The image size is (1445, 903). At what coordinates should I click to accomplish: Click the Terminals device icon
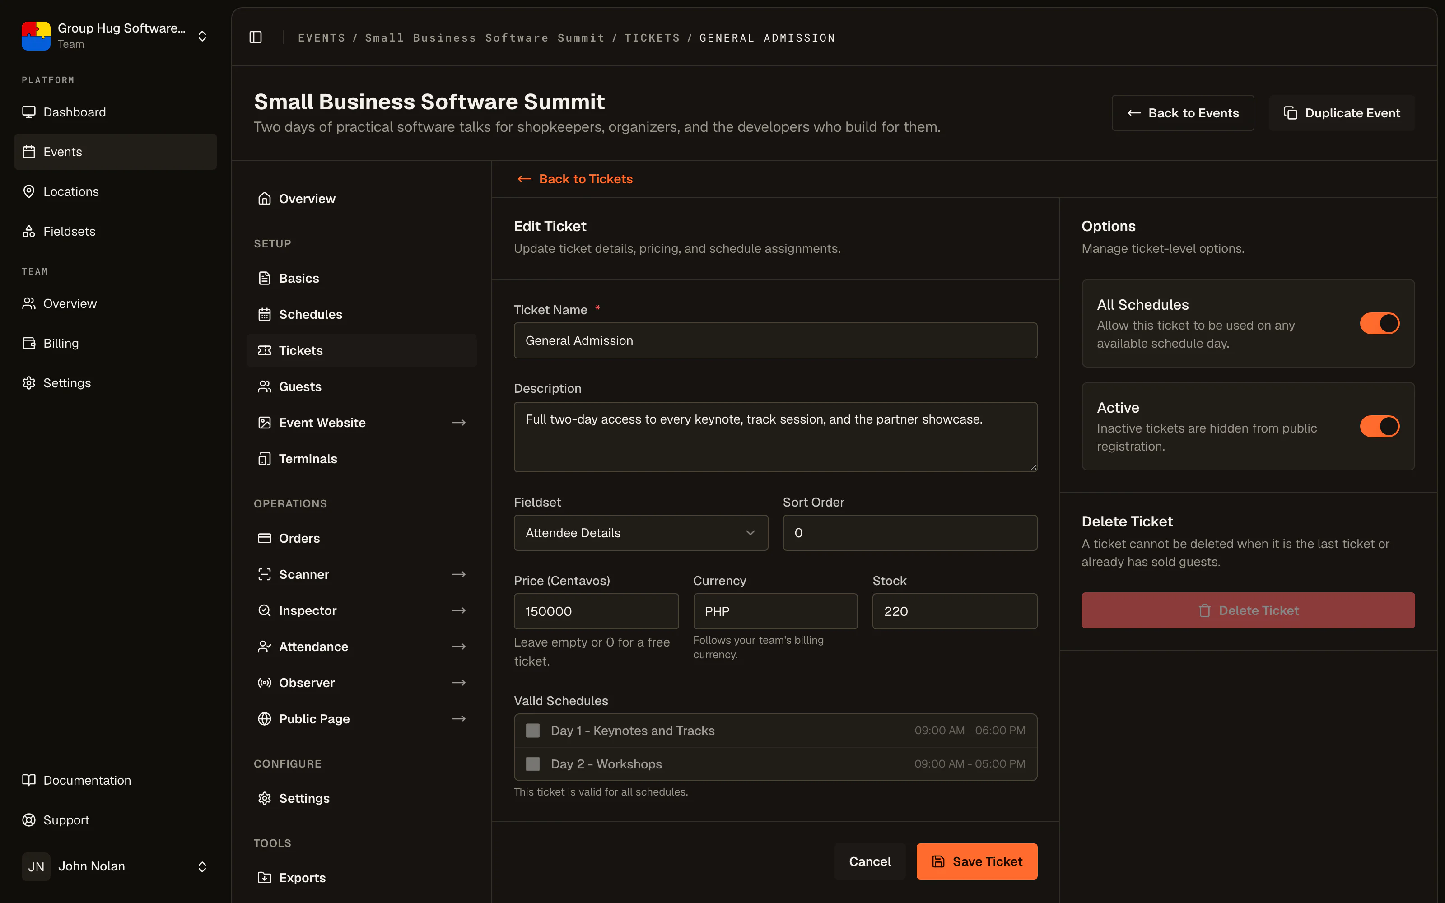pyautogui.click(x=265, y=459)
